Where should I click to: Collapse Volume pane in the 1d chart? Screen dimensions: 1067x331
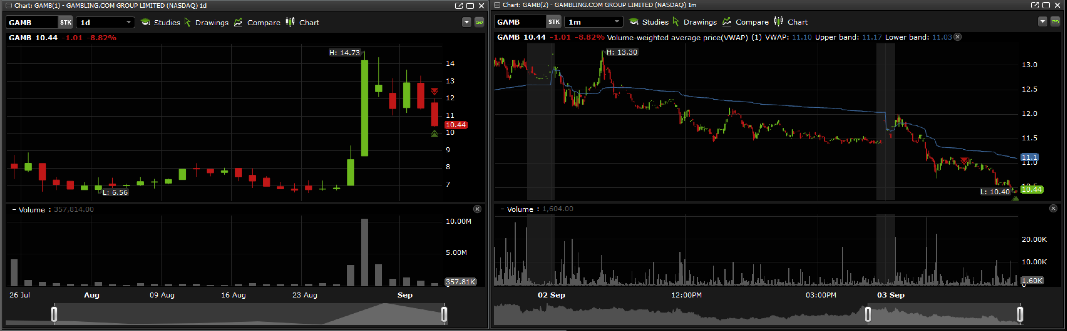coord(14,210)
